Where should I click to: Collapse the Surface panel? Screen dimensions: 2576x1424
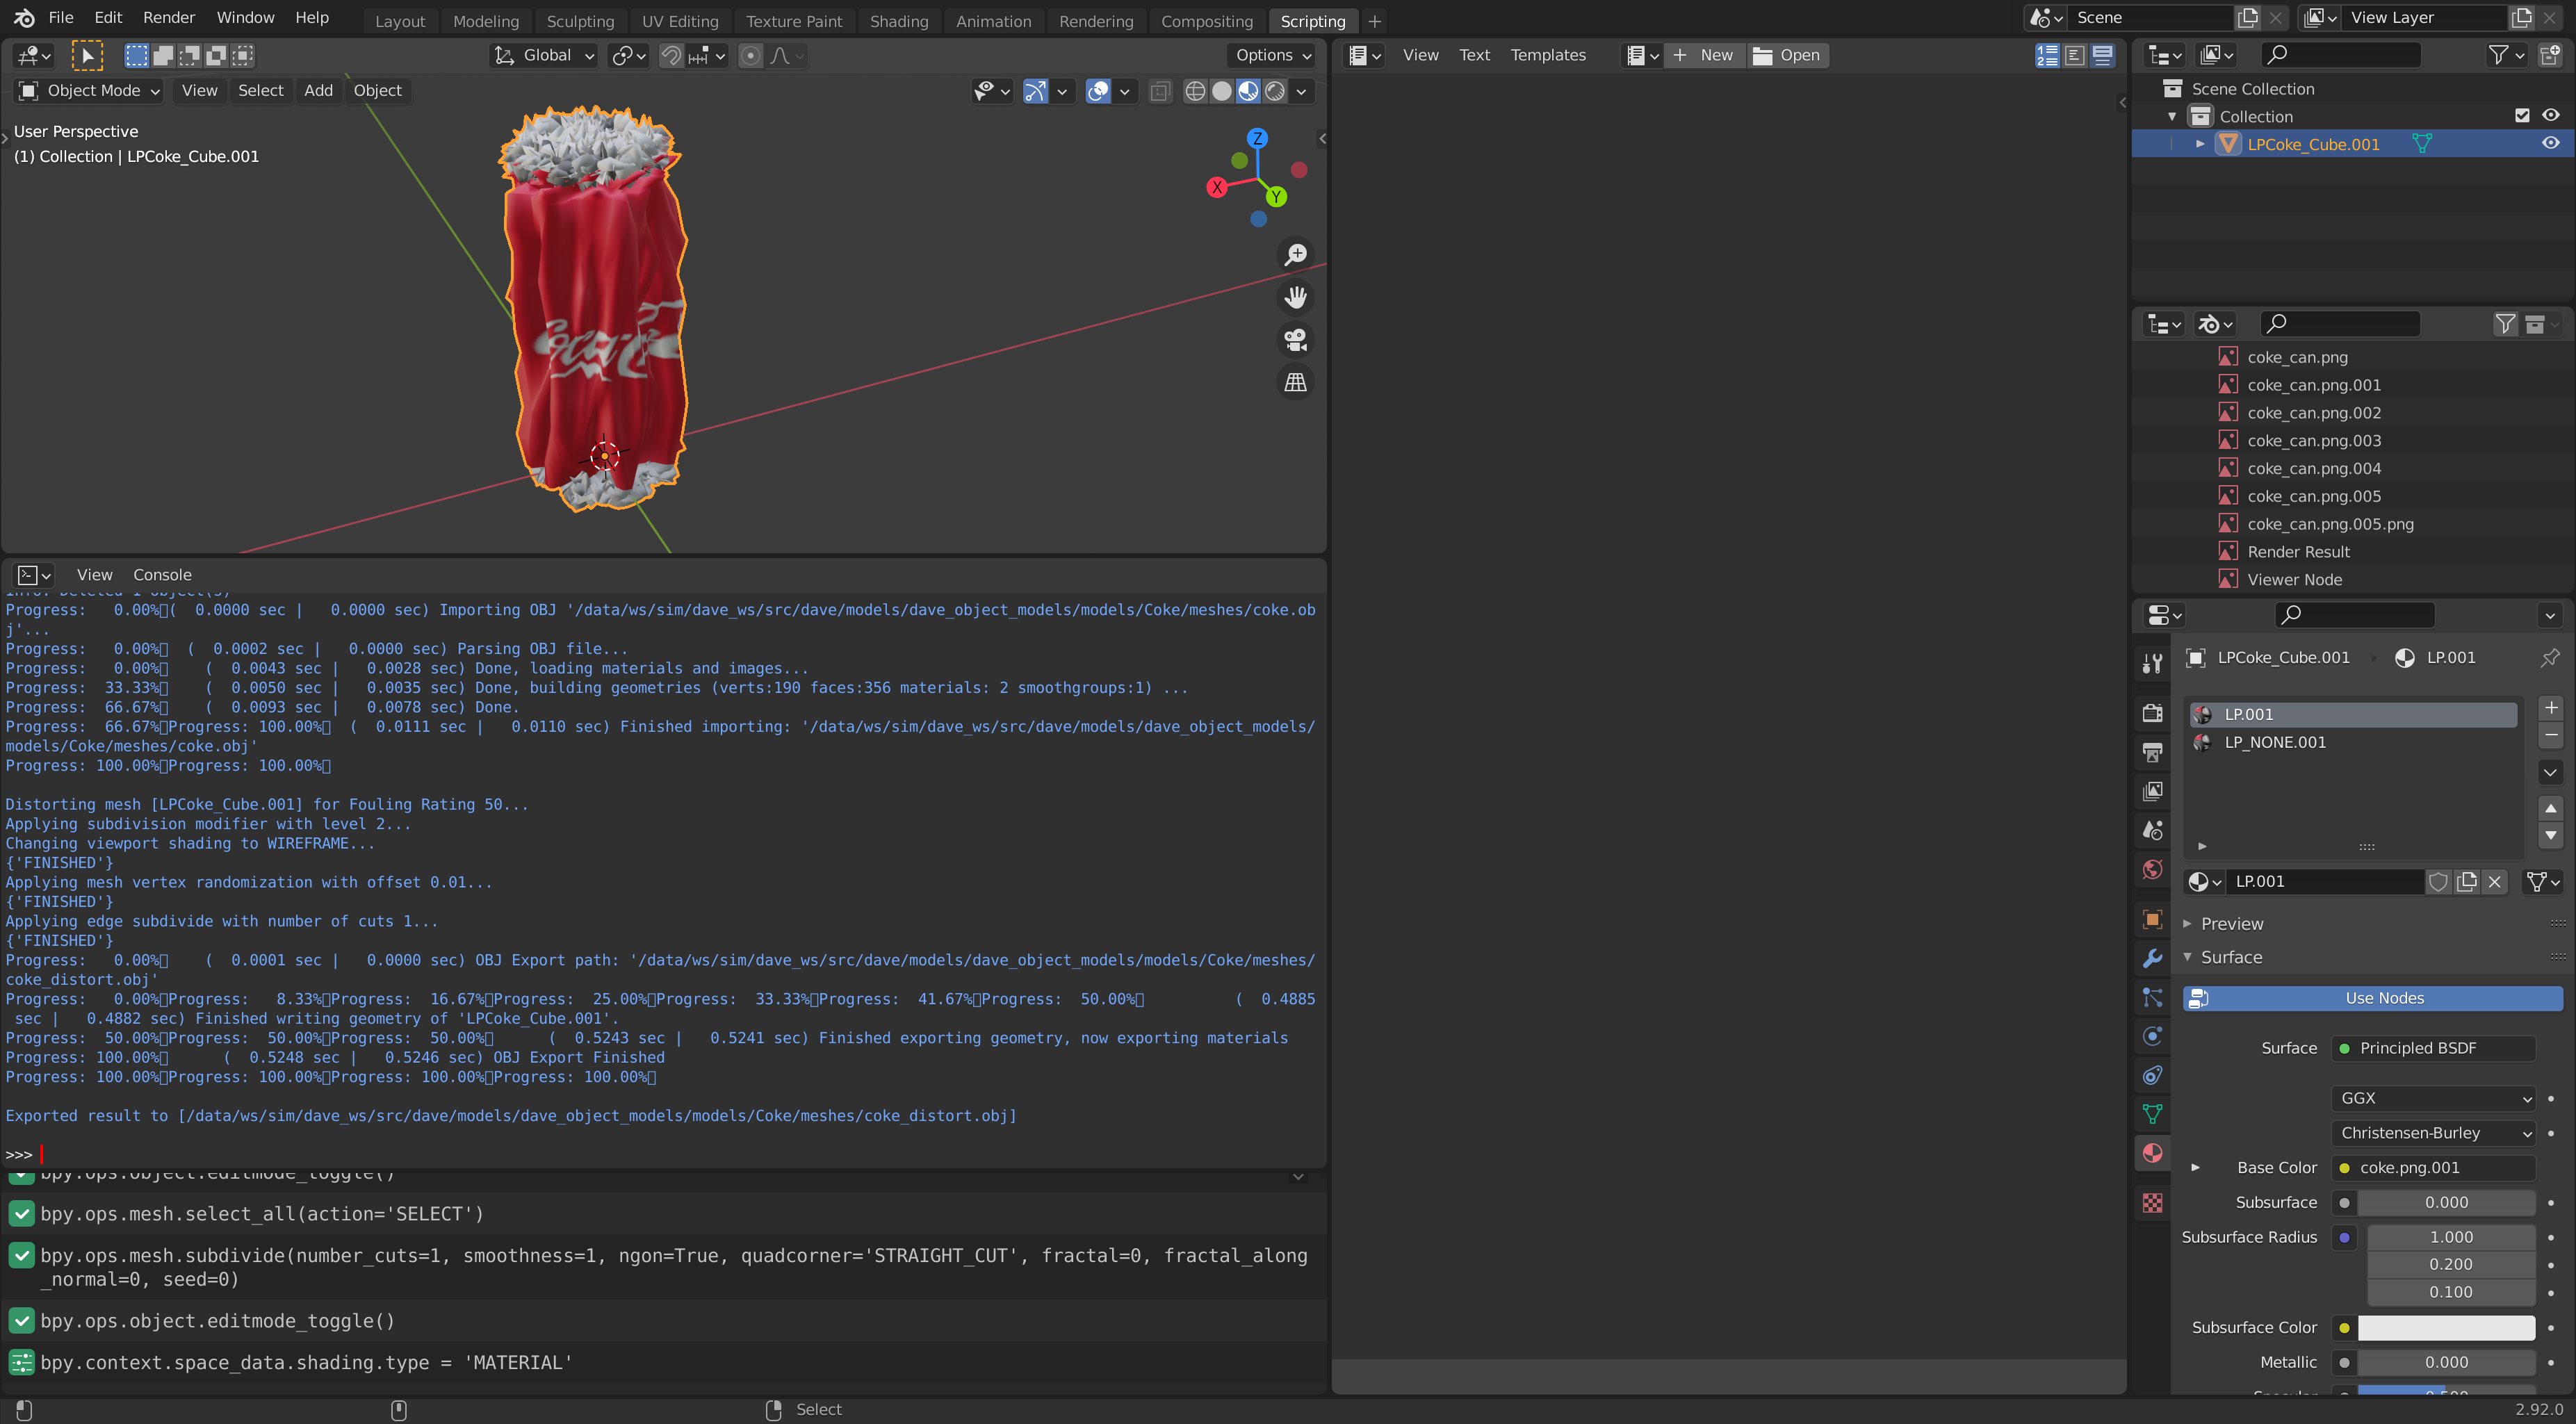[x=2187, y=957]
